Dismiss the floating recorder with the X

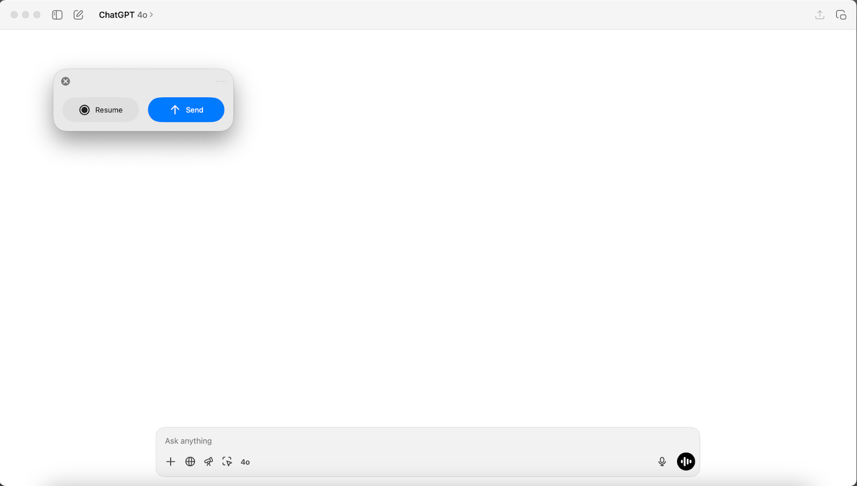coord(65,81)
